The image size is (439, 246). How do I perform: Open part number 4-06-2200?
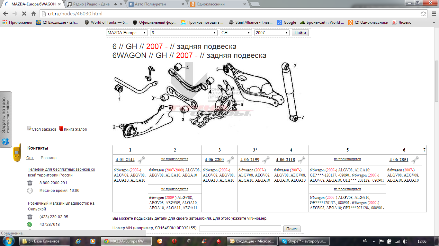214,160
